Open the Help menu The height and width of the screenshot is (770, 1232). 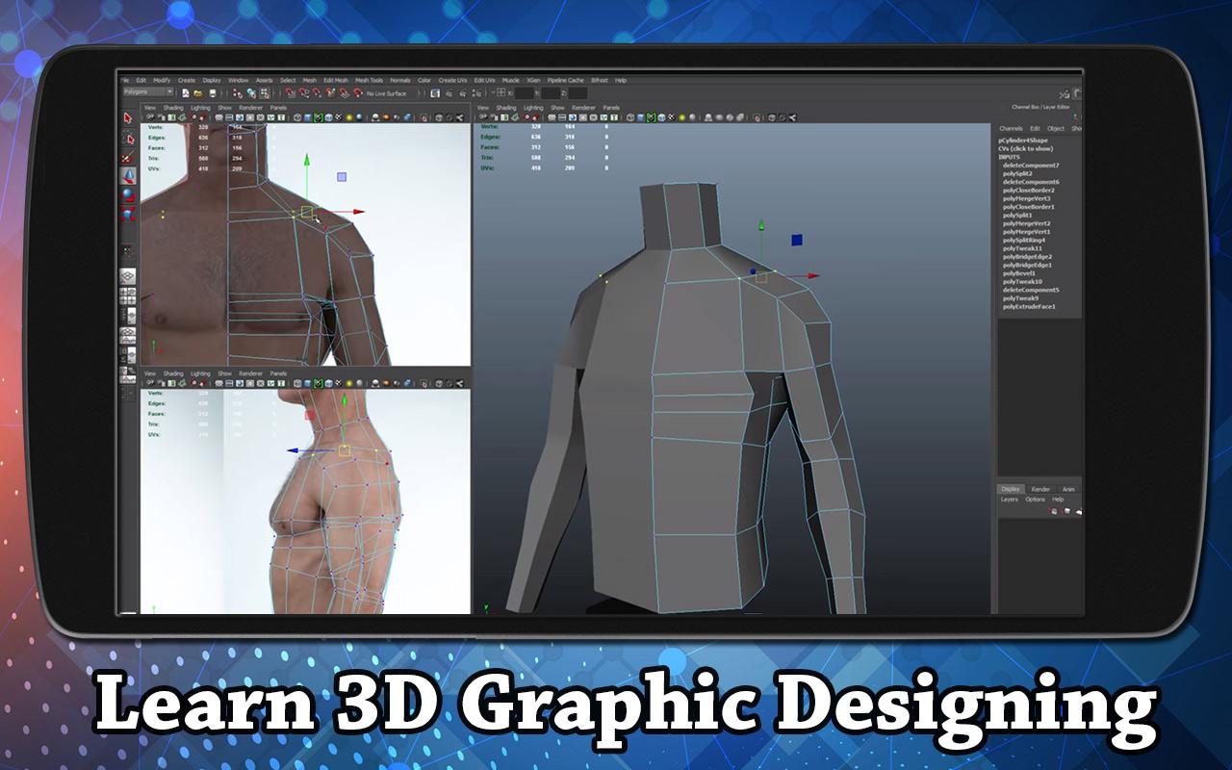[x=621, y=80]
